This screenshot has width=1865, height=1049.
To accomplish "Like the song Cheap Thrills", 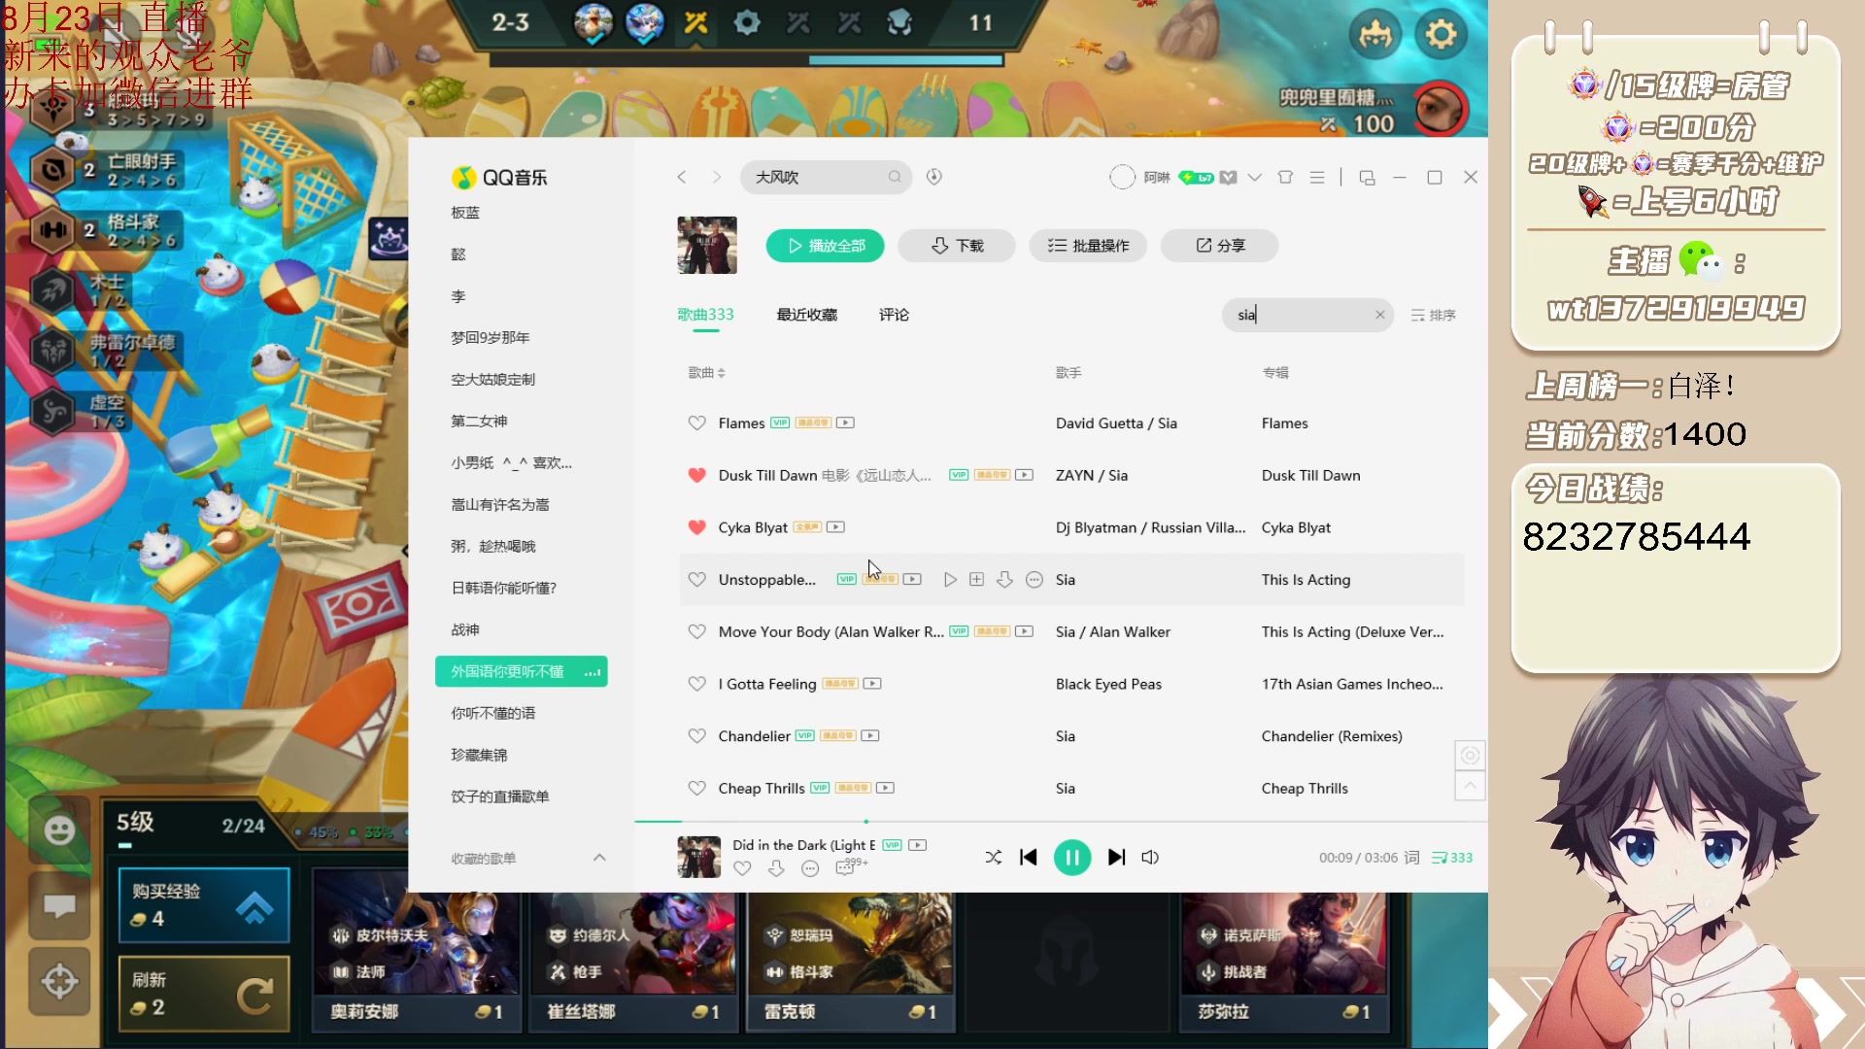I will pos(696,789).
